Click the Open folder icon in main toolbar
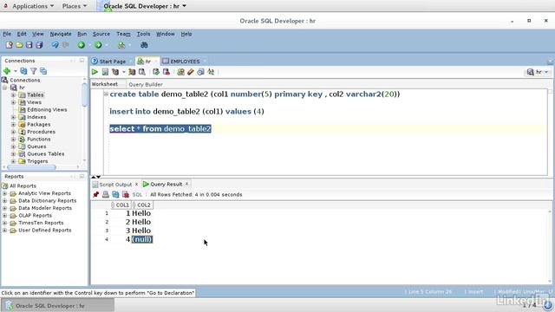The image size is (555, 312). 19,45
